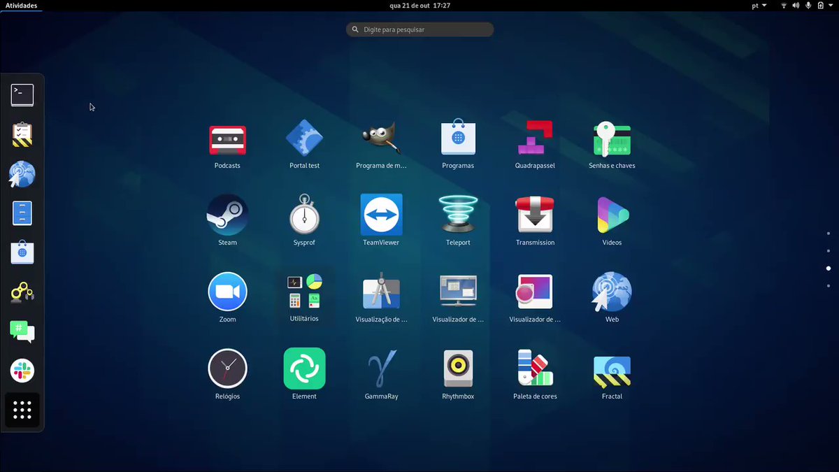Click the volume indicator in top bar
This screenshot has width=839, height=472.
796,6
